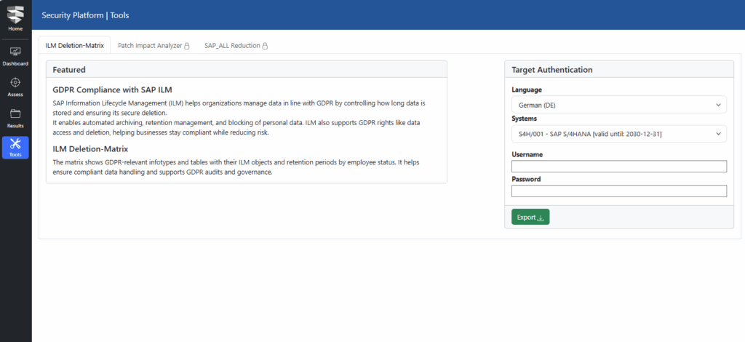Open the SAP_ALL Reduction tab
Viewport: 745px width, 342px height.
tap(232, 45)
